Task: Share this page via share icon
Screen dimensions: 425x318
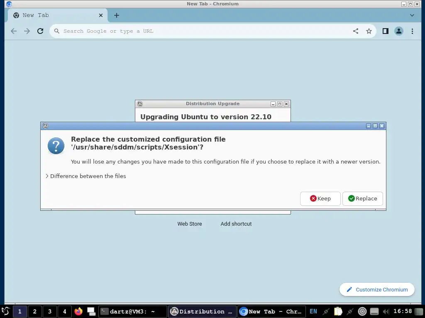Action: click(356, 31)
